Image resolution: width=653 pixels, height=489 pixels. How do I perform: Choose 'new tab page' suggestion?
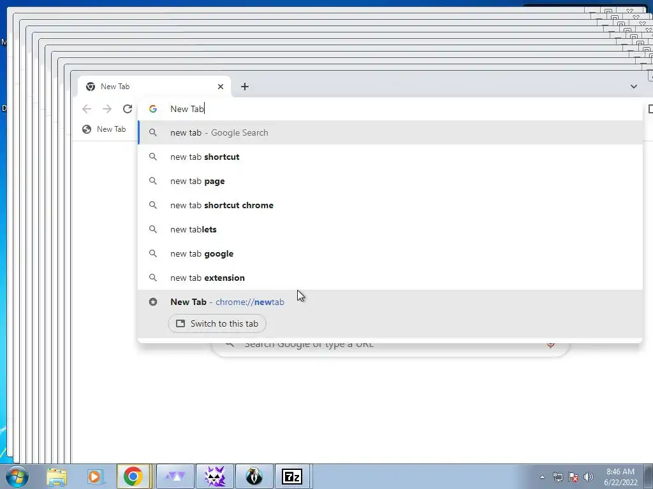coord(390,181)
